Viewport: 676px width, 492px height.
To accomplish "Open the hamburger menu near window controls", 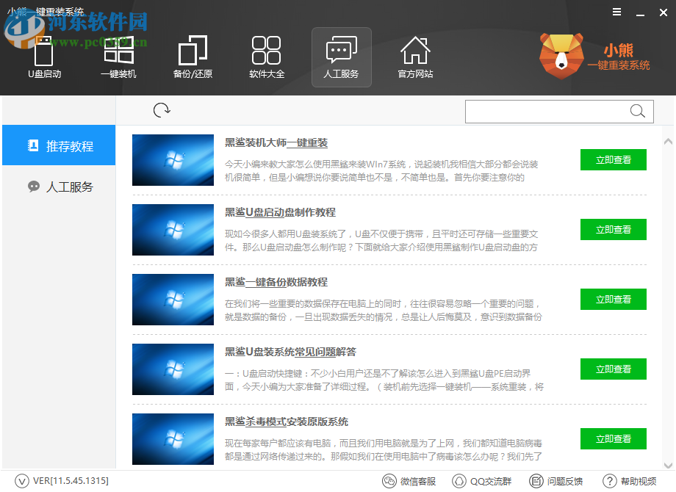I will pos(616,12).
